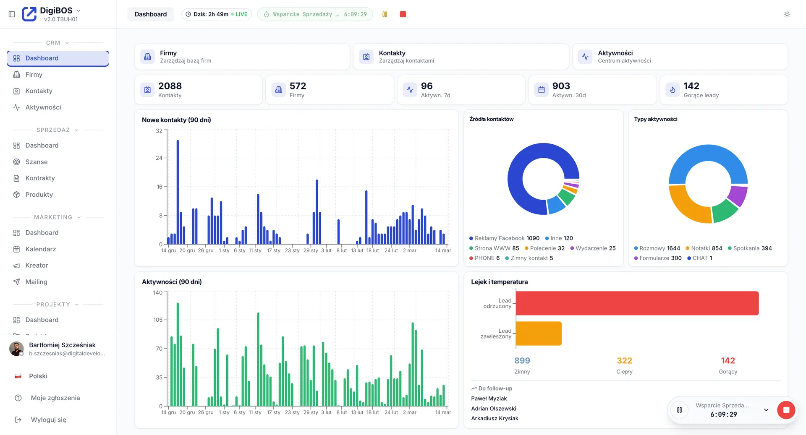
Task: Click the 96 Aktywn. 7d stat tile
Action: (461, 90)
